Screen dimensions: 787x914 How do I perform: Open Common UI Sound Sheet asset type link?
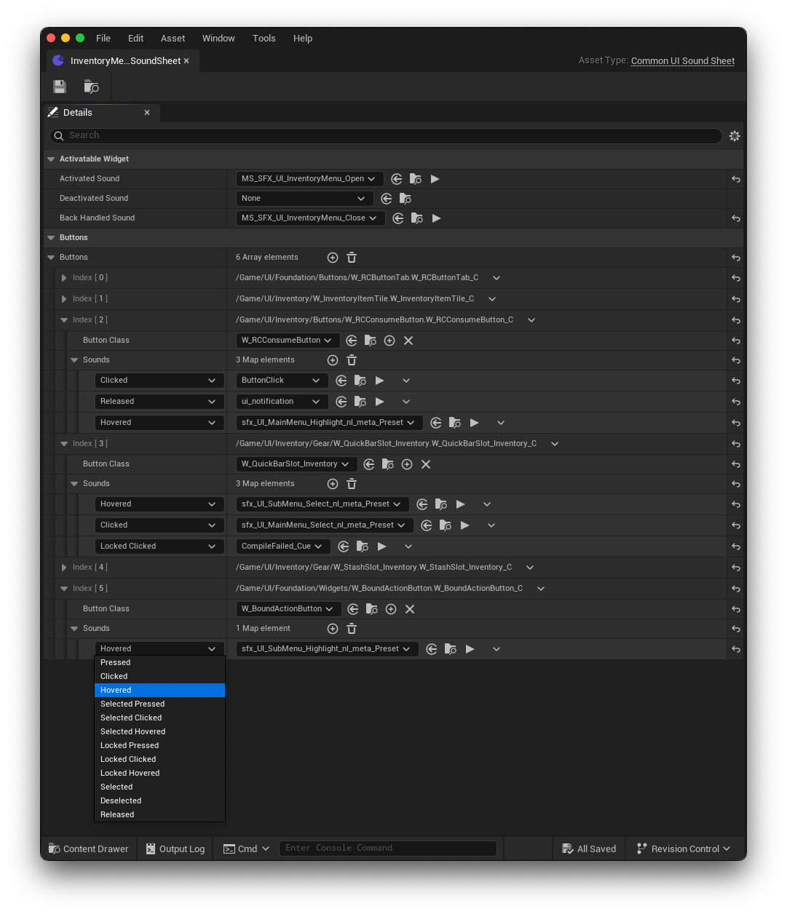pos(683,61)
